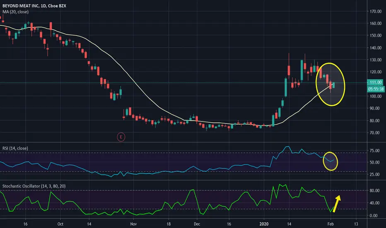The image size is (386, 228).
Task: Click the '13' date axis label
Action: [x=356, y=224]
